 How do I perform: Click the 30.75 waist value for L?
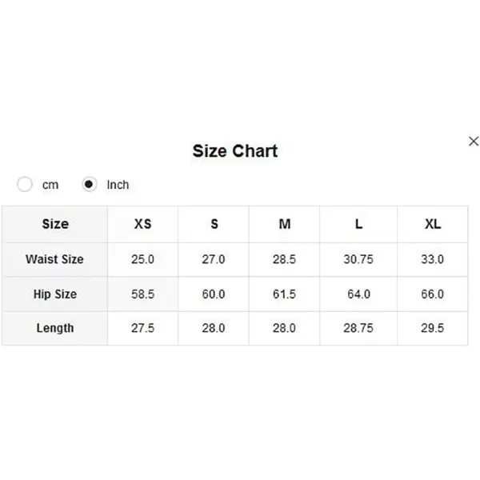tap(358, 259)
